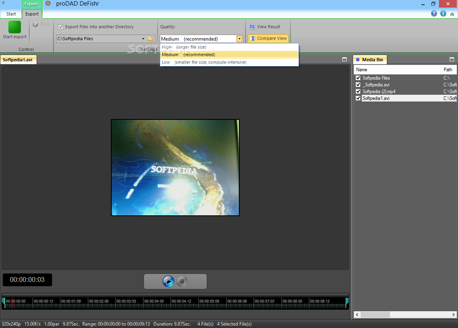Toggle Export Files into another Directory checkbox
This screenshot has height=328, width=458.
point(60,27)
